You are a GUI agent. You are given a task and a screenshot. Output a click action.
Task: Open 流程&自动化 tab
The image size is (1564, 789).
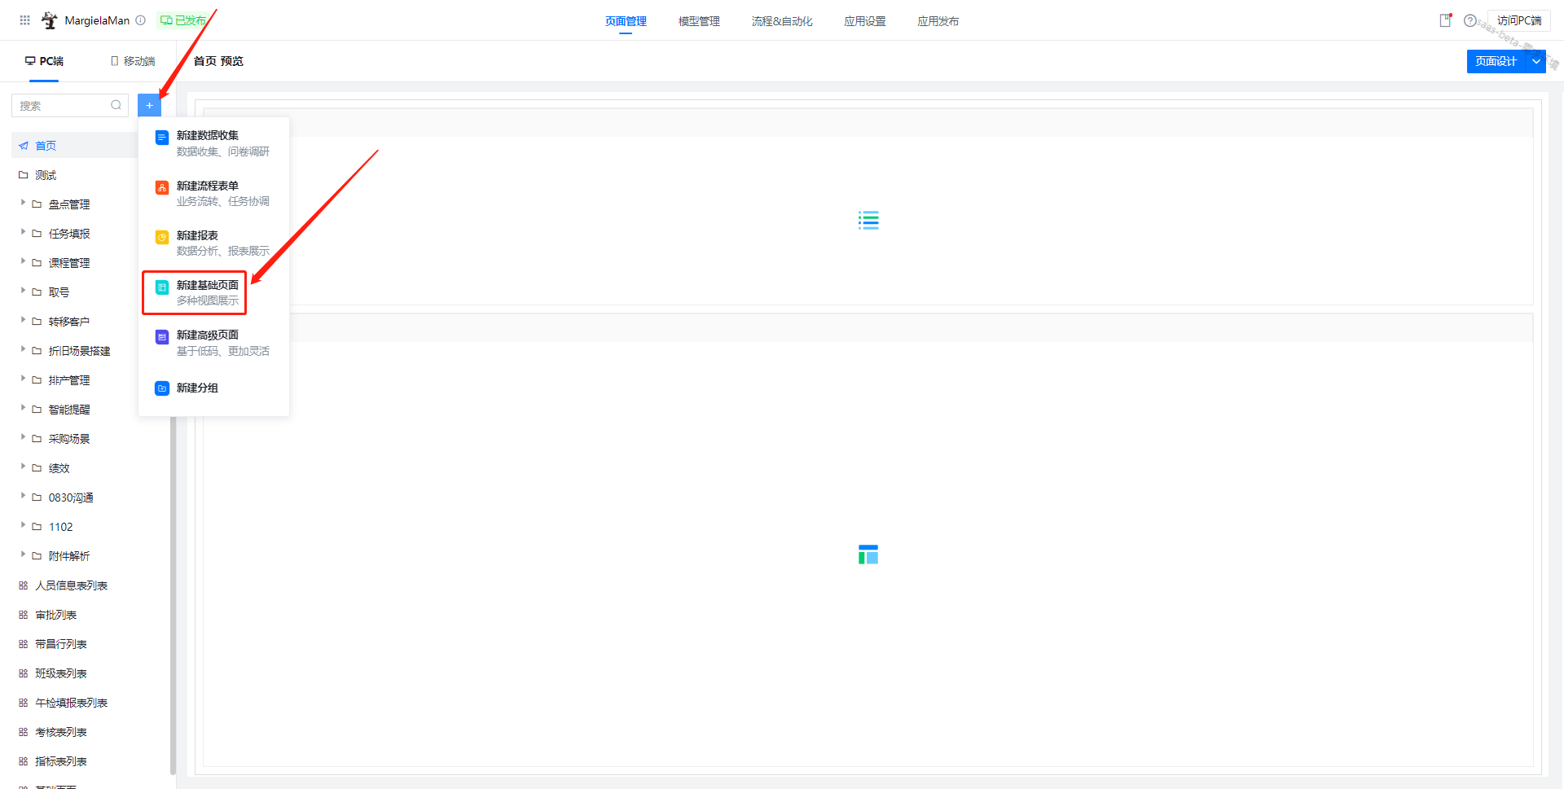coord(782,21)
